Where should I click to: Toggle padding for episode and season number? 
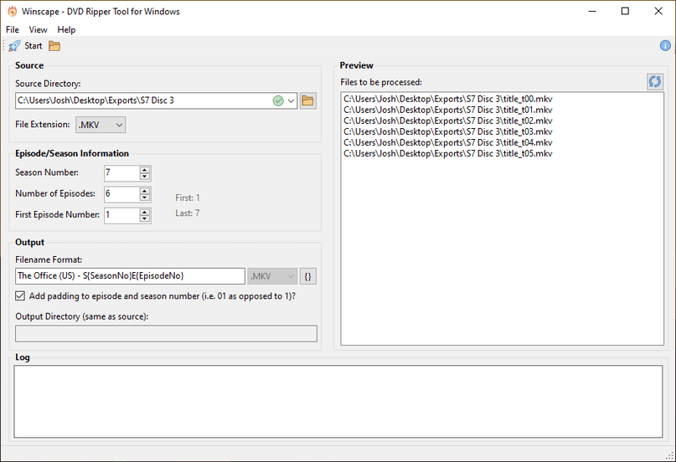21,295
